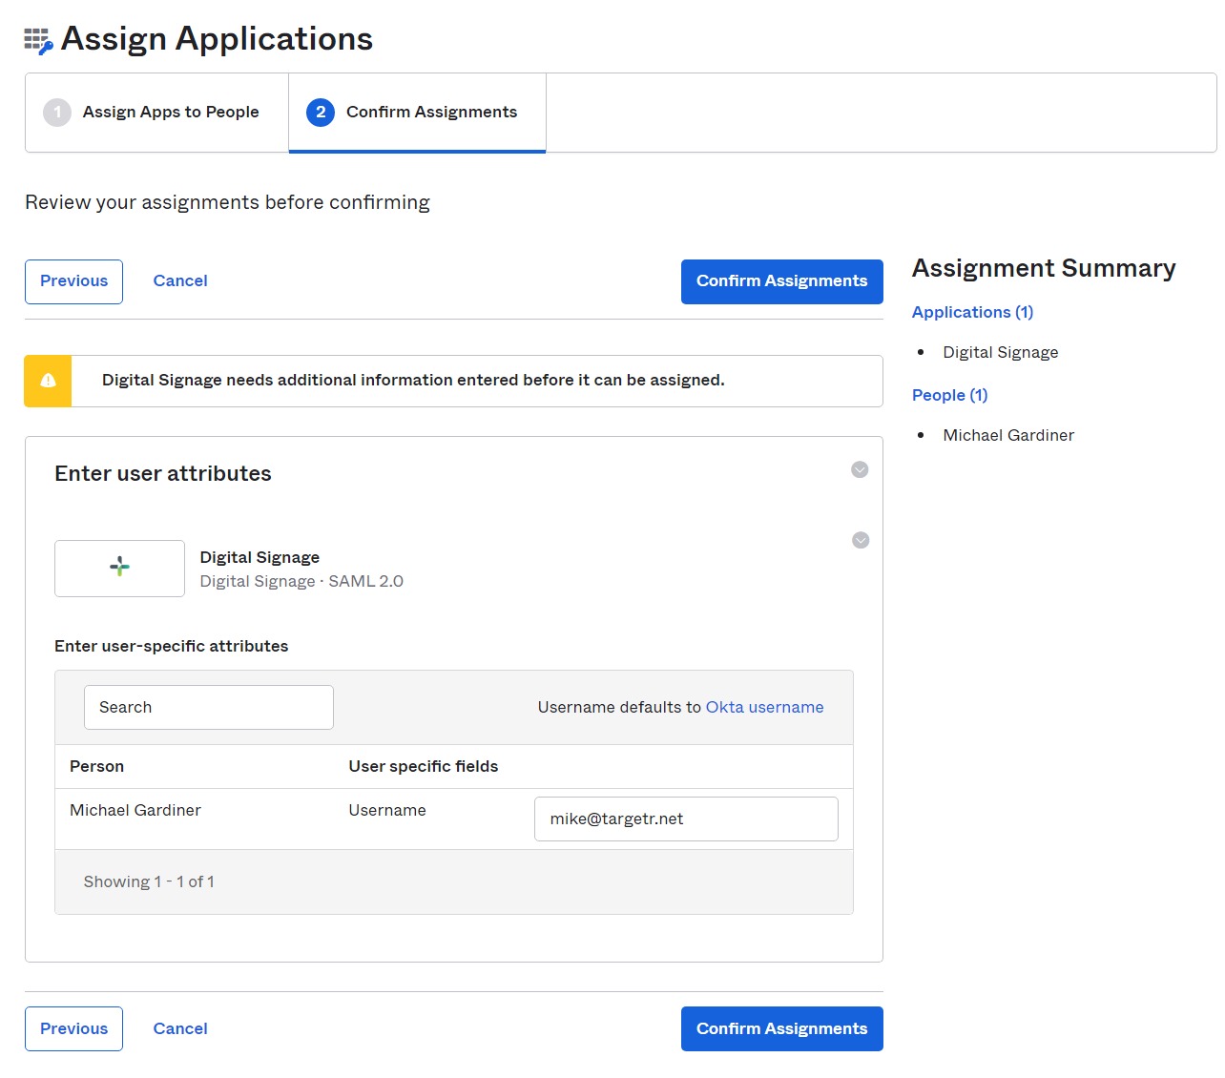Viewport: 1225px width, 1078px height.
Task: Collapse the Digital Signage app section
Action: 861,540
